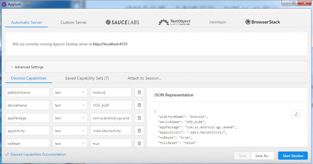Click the "fullReset": "false" JSON line
This screenshot has height=164, width=313.
(177, 143)
